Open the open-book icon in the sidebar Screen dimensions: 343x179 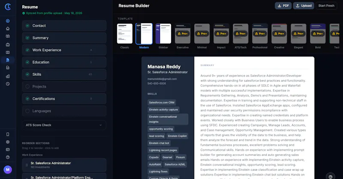pos(8,36)
